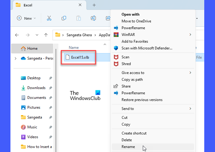Screen dimensions: 215x152
Task: Click the Cut scissors toolbar icon
Action: click(49, 18)
